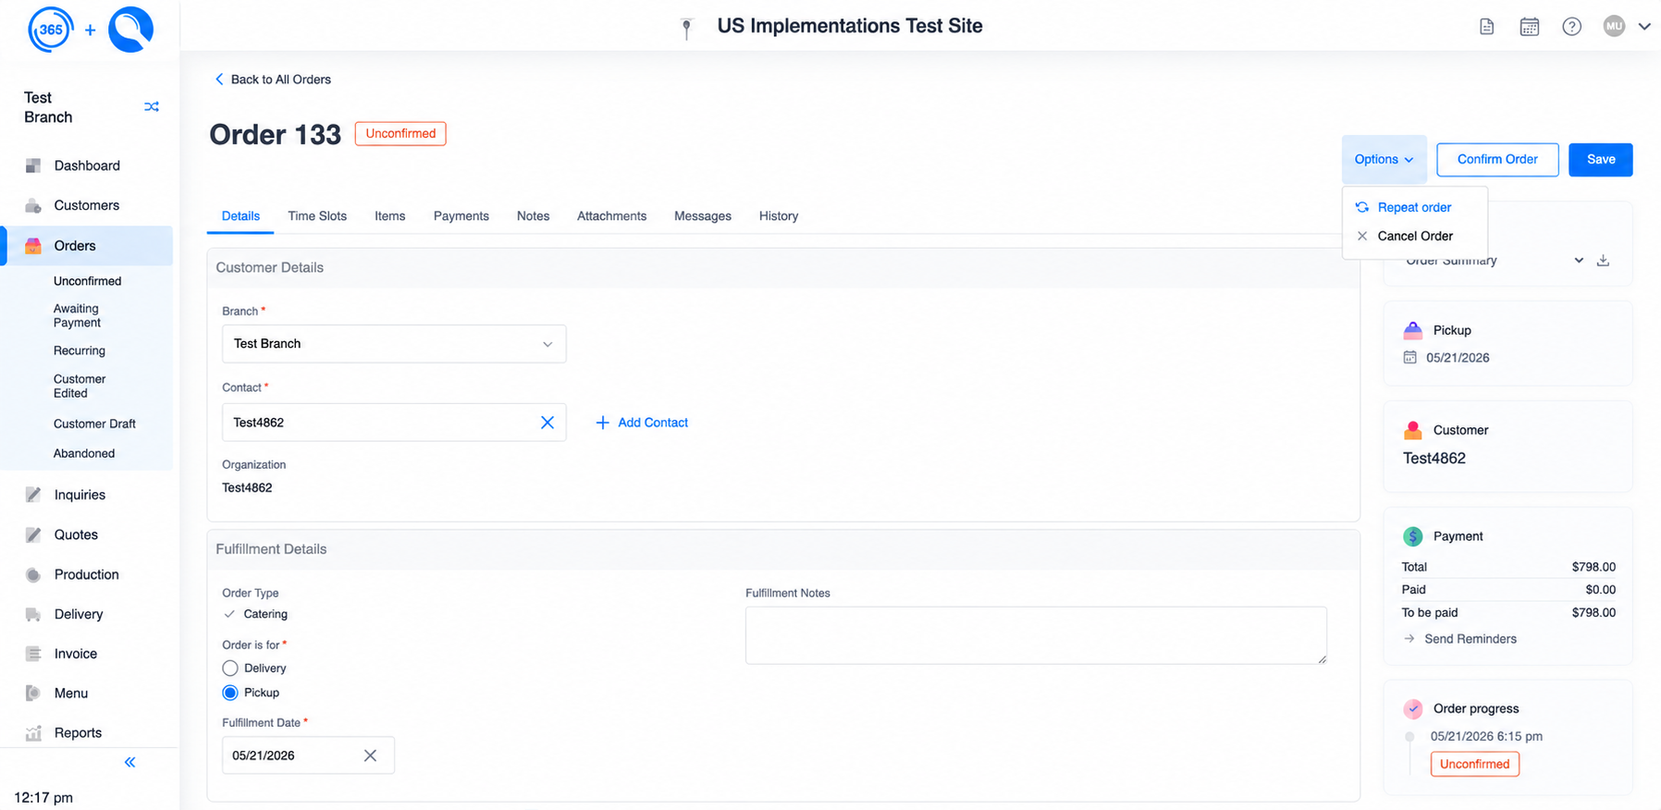
Task: Click the Contact field showing Test4862
Action: 394,423
